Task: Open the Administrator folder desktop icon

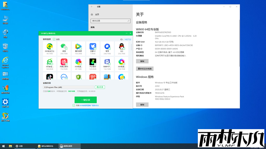Action: [x=5, y=5]
